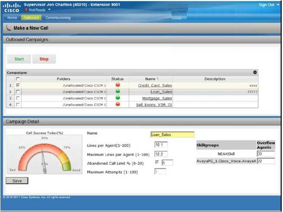Click the Call Success Today gauge
The width and height of the screenshot is (283, 212).
(x=45, y=154)
